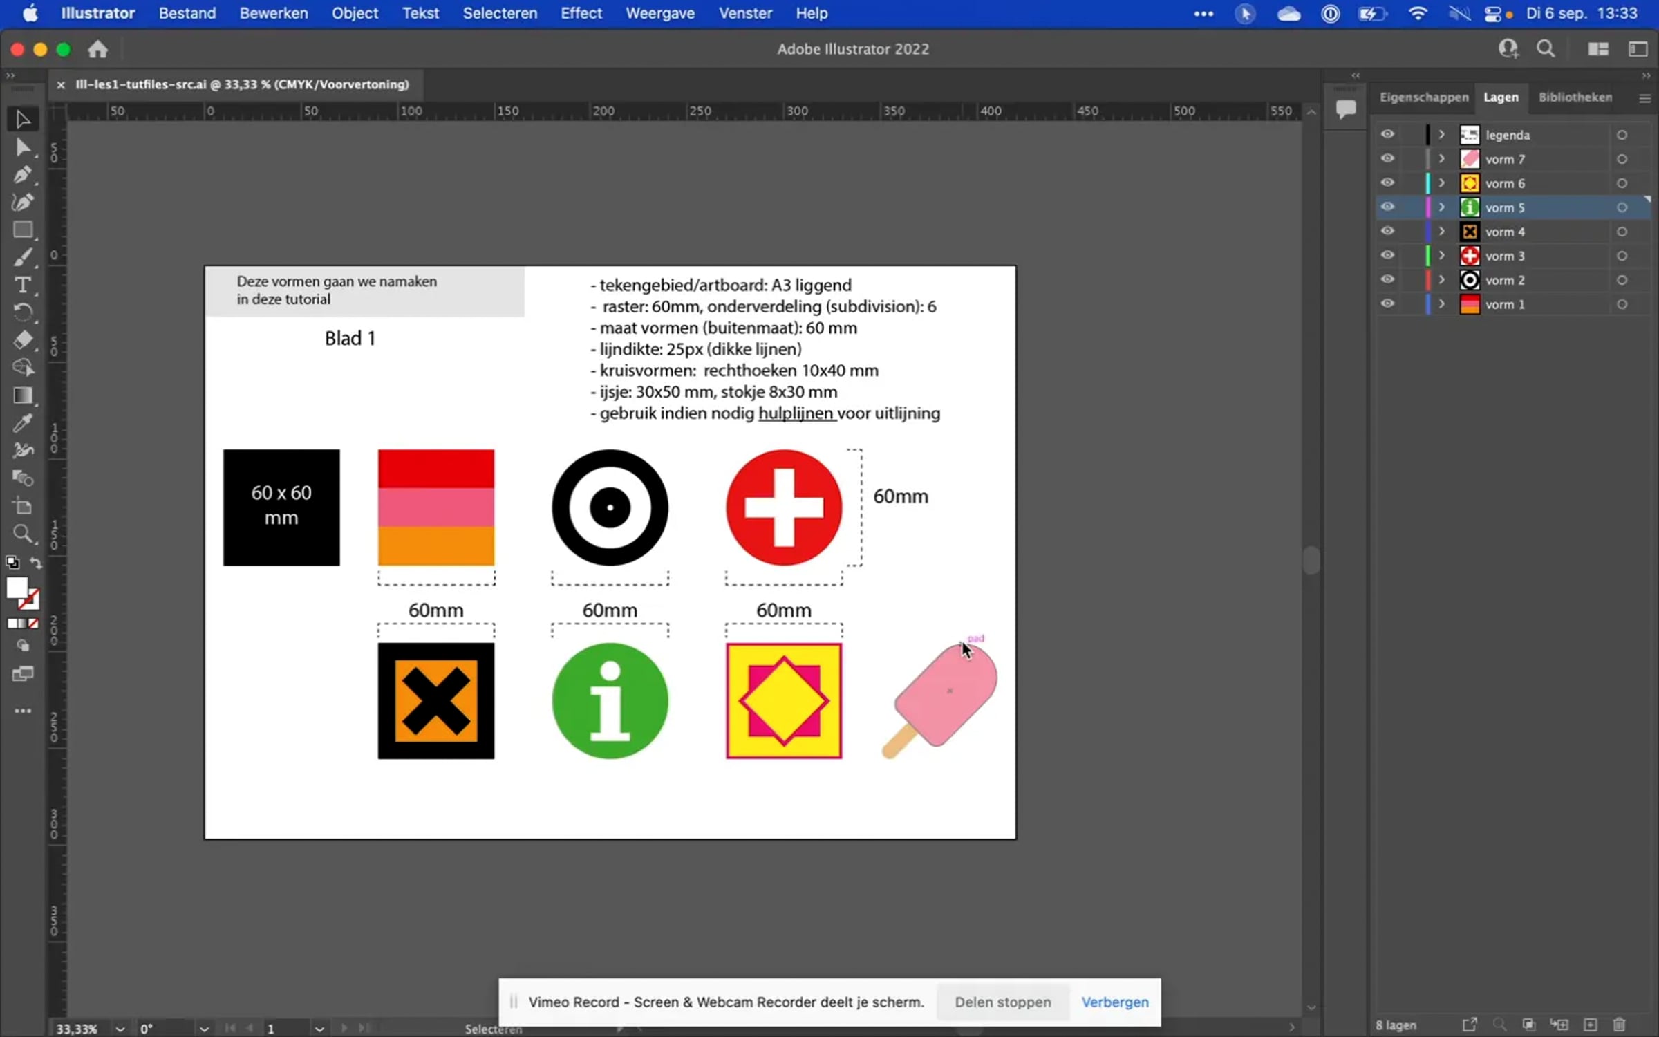Select the Pen tool
The height and width of the screenshot is (1037, 1659).
(x=22, y=175)
